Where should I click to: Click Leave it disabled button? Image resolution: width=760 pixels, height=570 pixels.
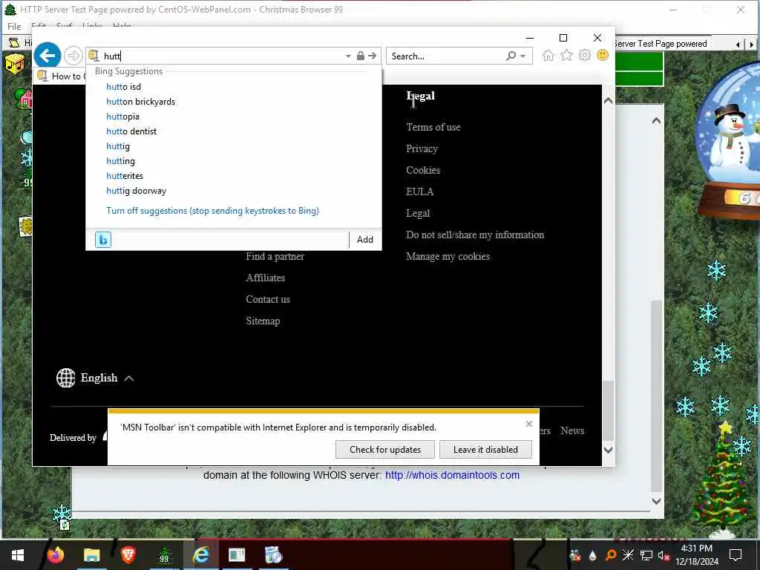tap(485, 449)
